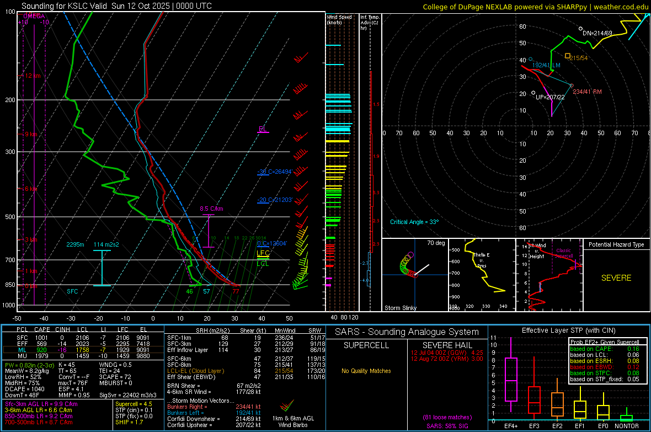Click the red '12 km' height marker
The width and height of the screenshot is (651, 432).
click(33, 76)
